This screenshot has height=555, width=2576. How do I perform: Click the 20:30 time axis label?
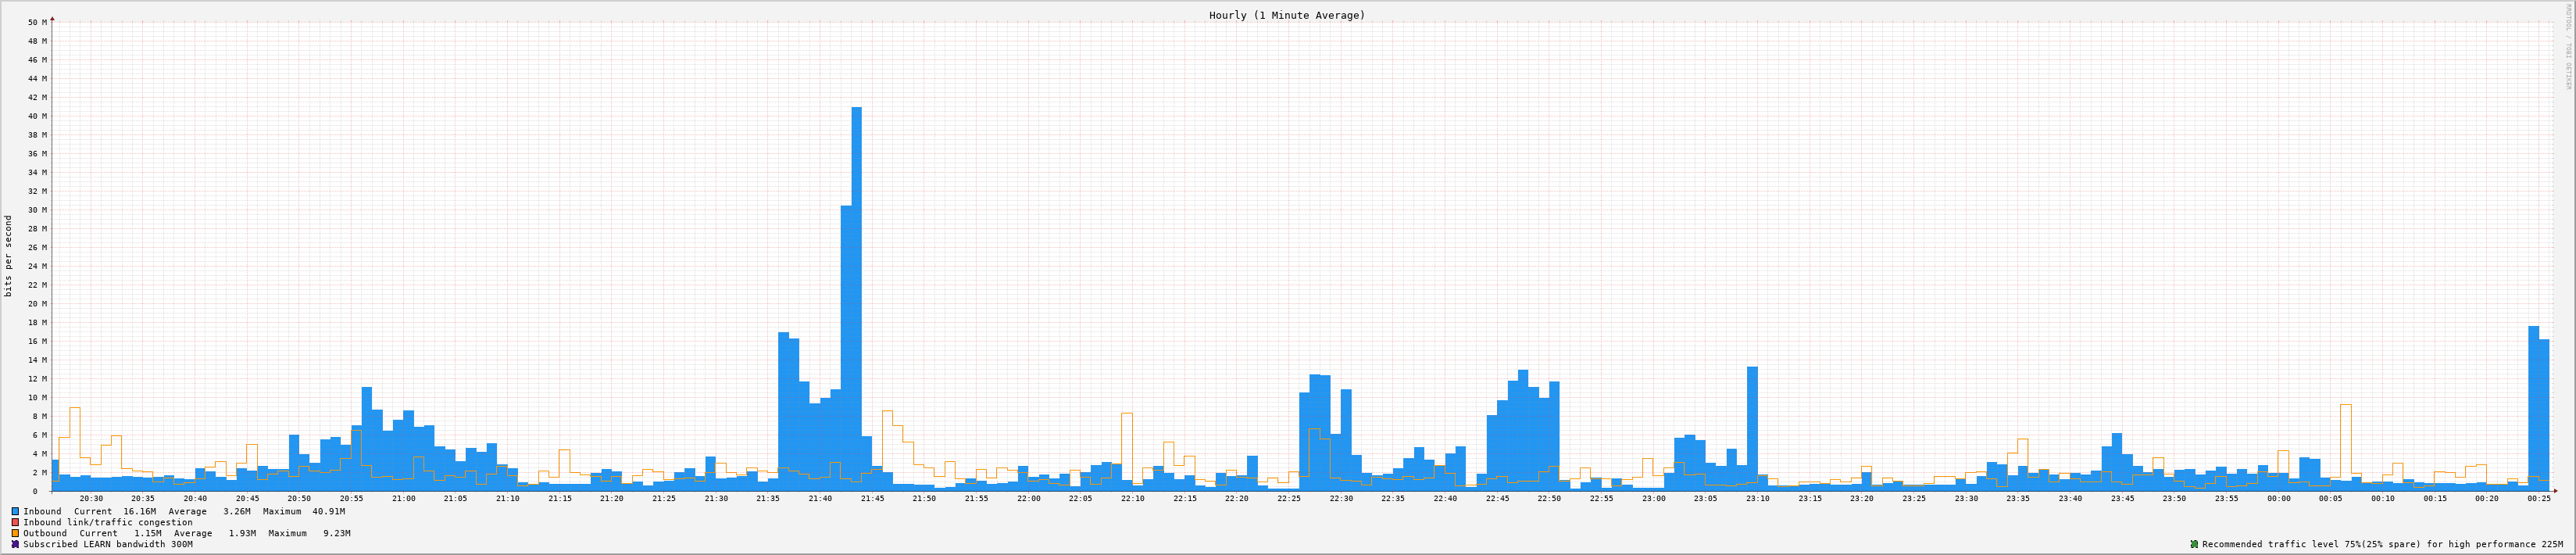coord(91,498)
